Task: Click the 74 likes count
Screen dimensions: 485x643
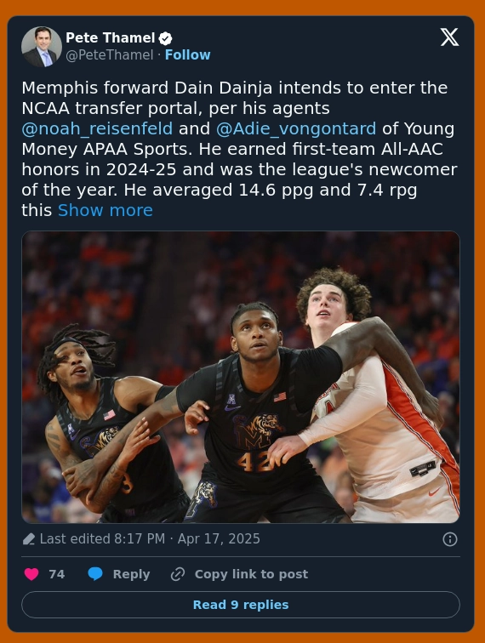Action: click(x=57, y=574)
